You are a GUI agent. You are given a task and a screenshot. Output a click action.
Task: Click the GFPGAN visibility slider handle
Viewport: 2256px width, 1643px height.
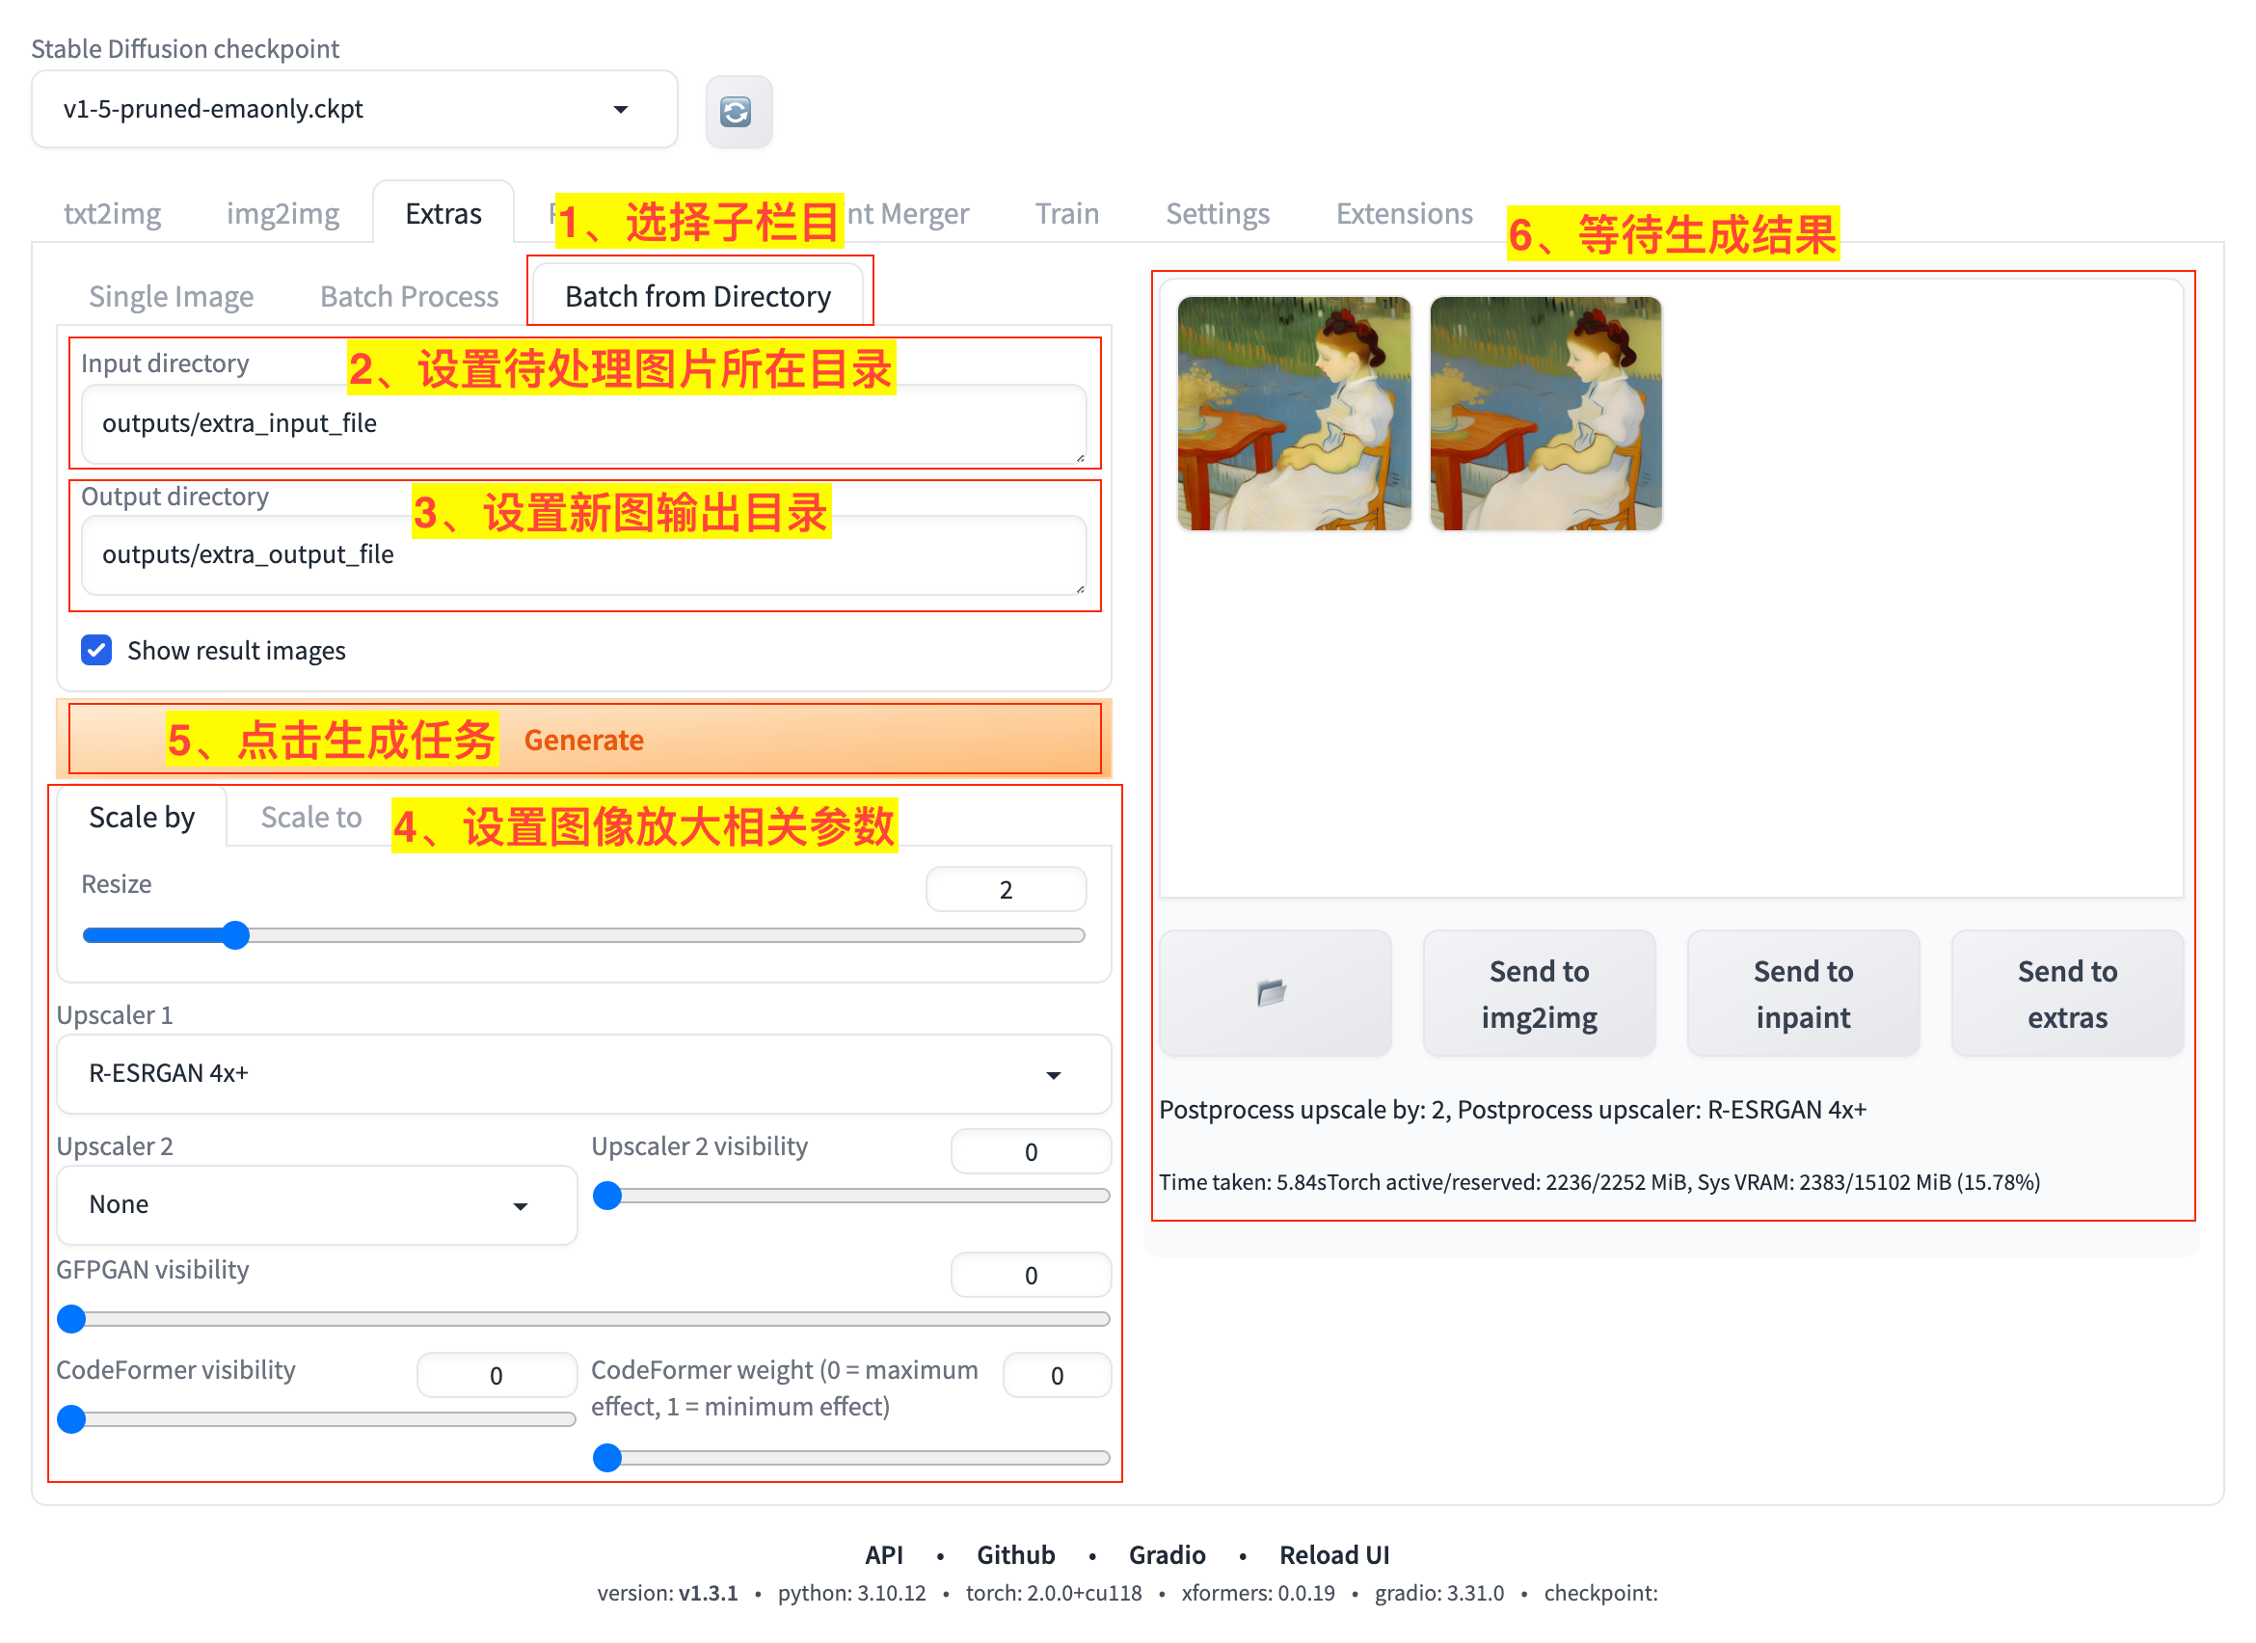click(x=71, y=1320)
